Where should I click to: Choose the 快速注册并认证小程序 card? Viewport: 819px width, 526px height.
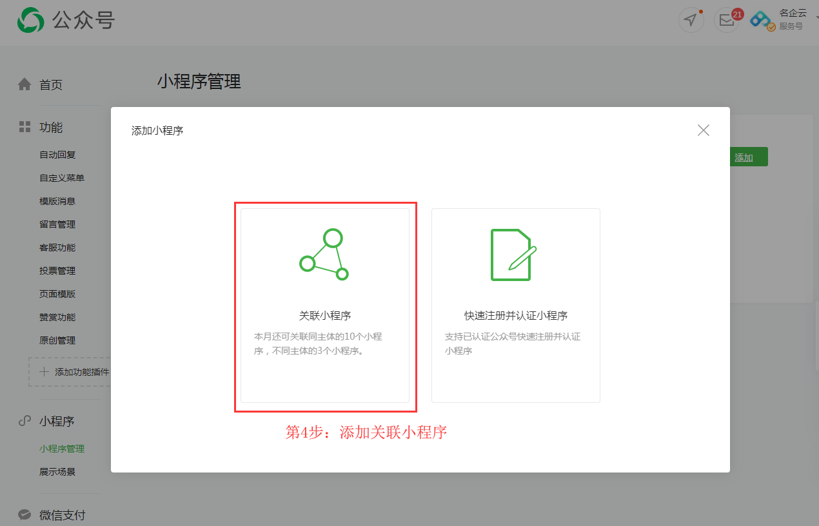click(515, 306)
